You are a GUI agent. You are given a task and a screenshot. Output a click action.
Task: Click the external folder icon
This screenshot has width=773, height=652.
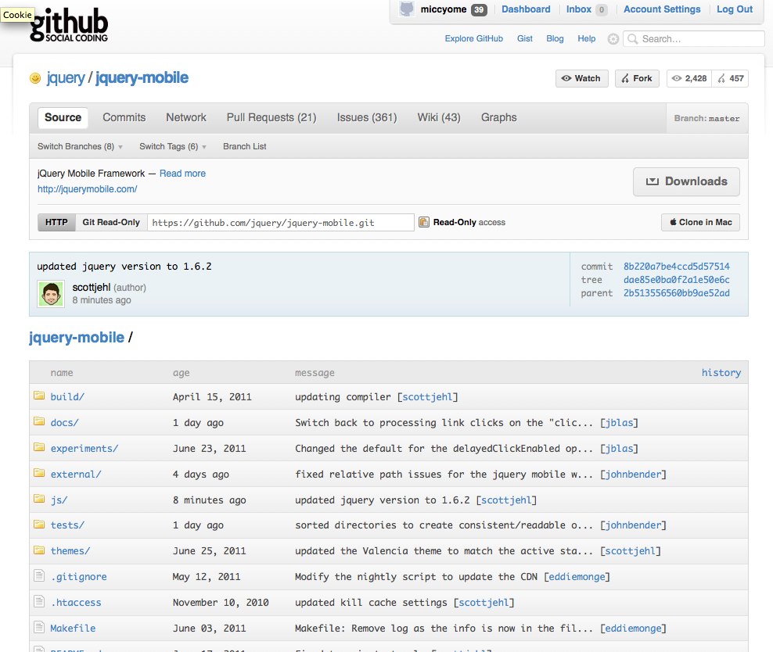click(x=39, y=473)
